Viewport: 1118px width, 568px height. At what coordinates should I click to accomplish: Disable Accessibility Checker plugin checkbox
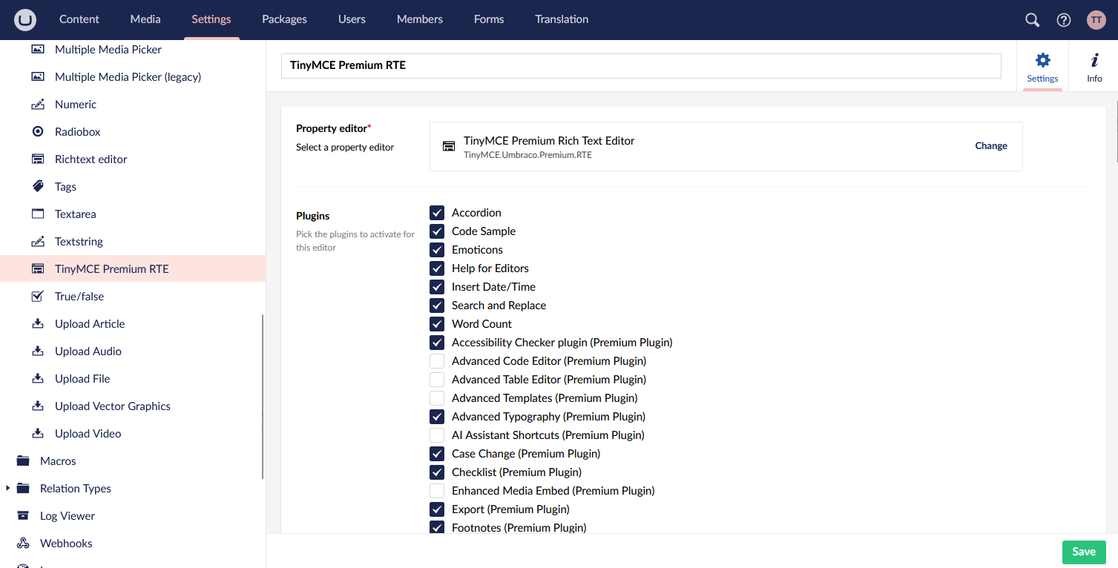point(437,343)
